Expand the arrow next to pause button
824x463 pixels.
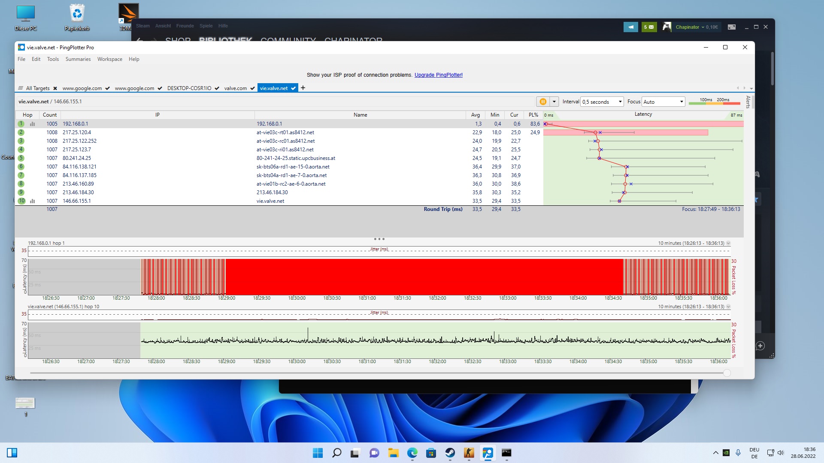[554, 102]
